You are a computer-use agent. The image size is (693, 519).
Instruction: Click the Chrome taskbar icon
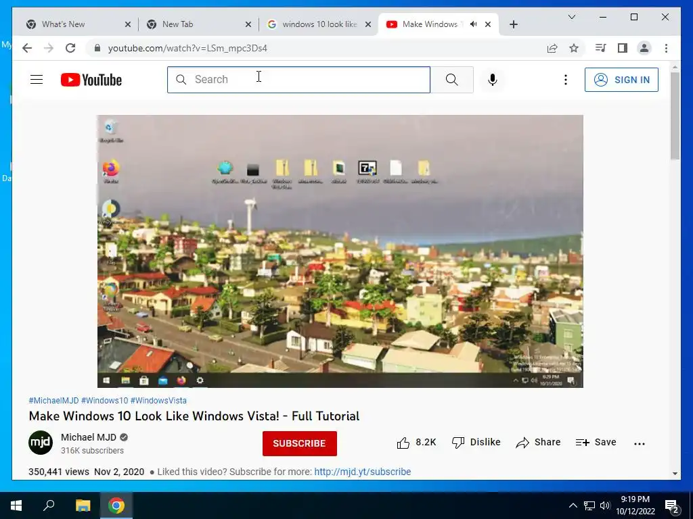tap(116, 505)
